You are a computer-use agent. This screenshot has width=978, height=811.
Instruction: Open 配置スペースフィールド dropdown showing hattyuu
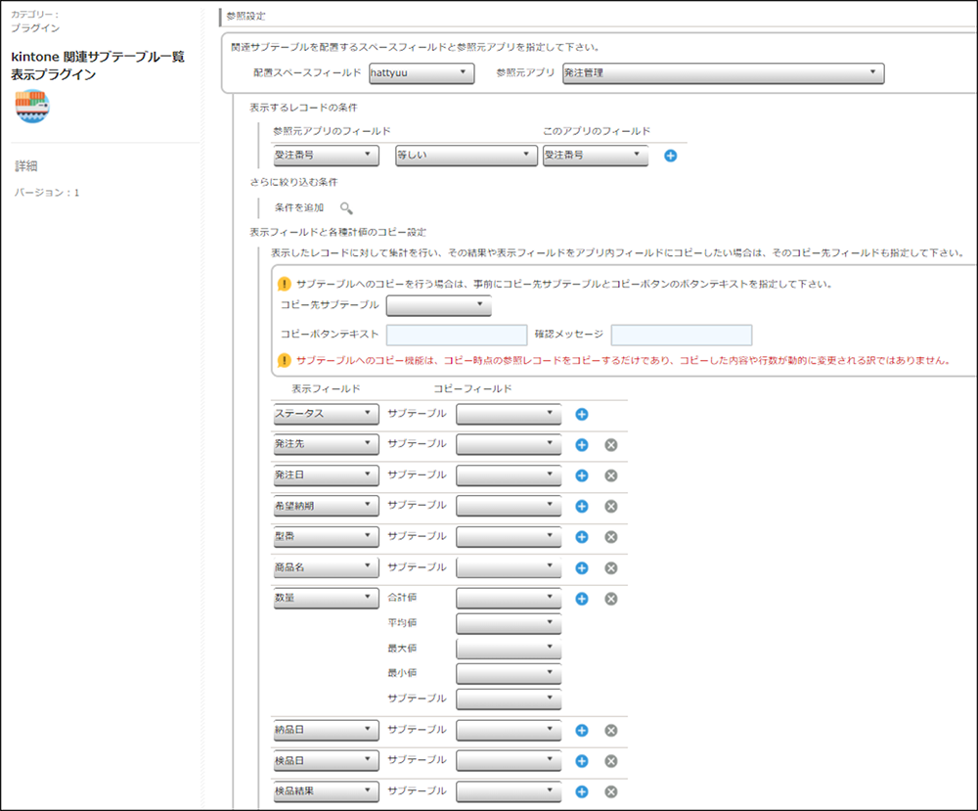pos(422,73)
